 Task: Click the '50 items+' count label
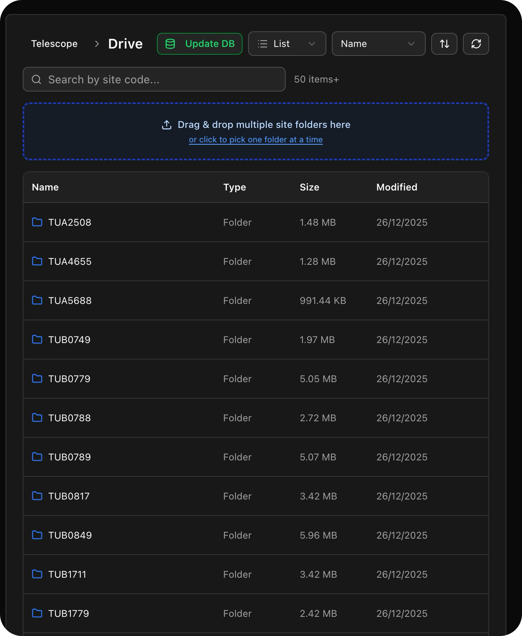[317, 79]
